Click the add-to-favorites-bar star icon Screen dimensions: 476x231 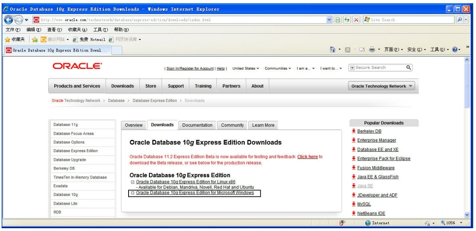(x=35, y=40)
